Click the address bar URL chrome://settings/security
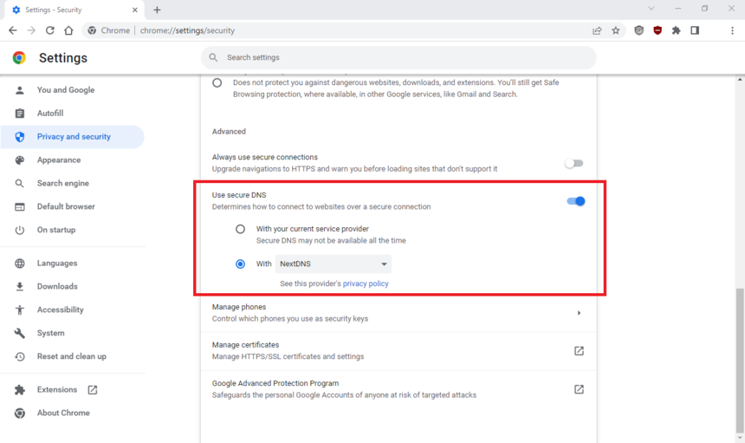 pyautogui.click(x=187, y=30)
